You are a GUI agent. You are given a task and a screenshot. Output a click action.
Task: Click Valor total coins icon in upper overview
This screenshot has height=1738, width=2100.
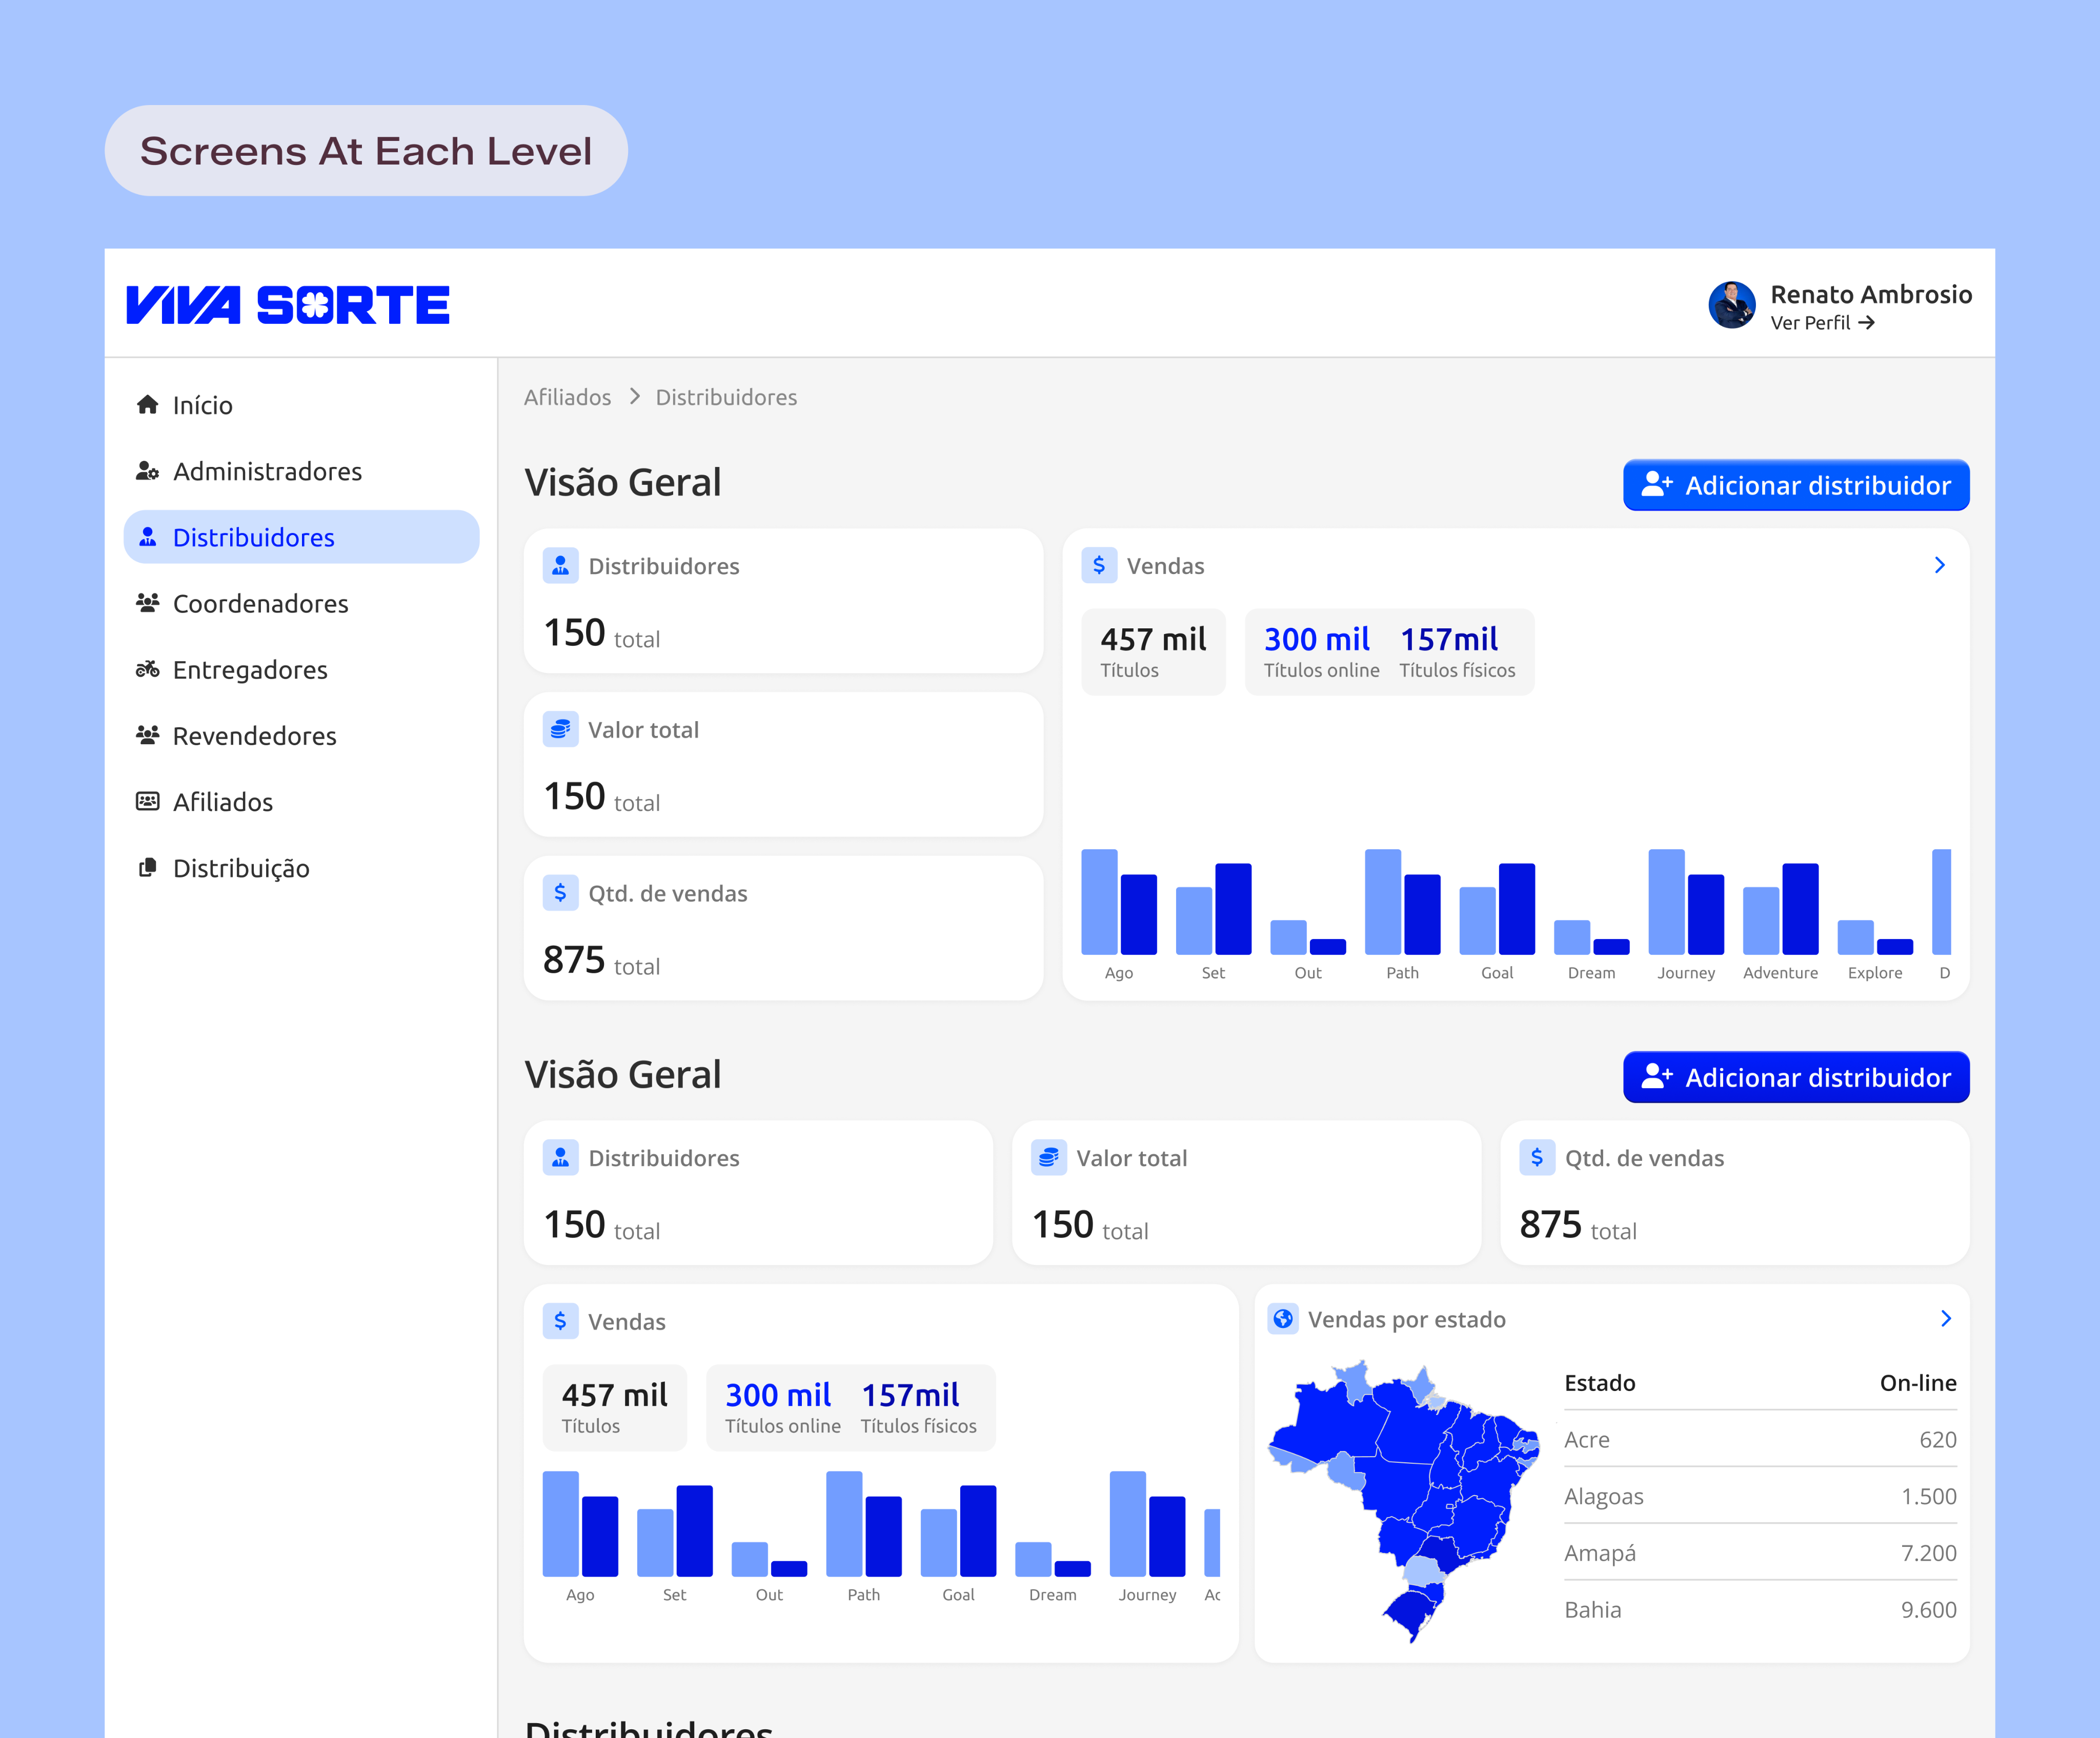[560, 729]
